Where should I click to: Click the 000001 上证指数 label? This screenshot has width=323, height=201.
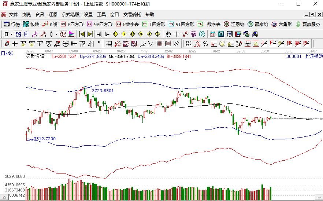pyautogui.click(x=305, y=56)
